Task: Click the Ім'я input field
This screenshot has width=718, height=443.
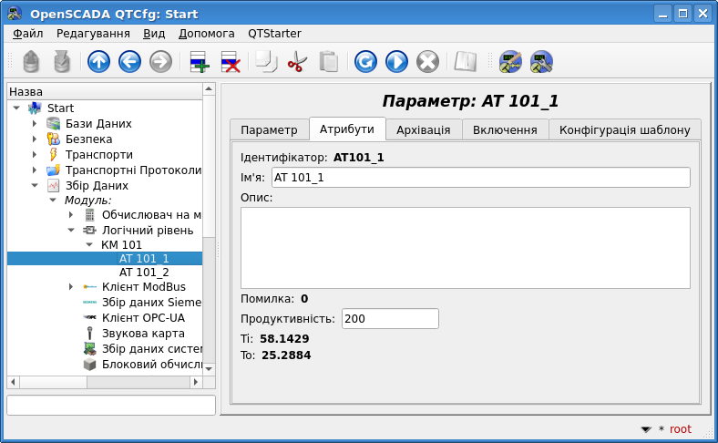Action: pyautogui.click(x=481, y=178)
